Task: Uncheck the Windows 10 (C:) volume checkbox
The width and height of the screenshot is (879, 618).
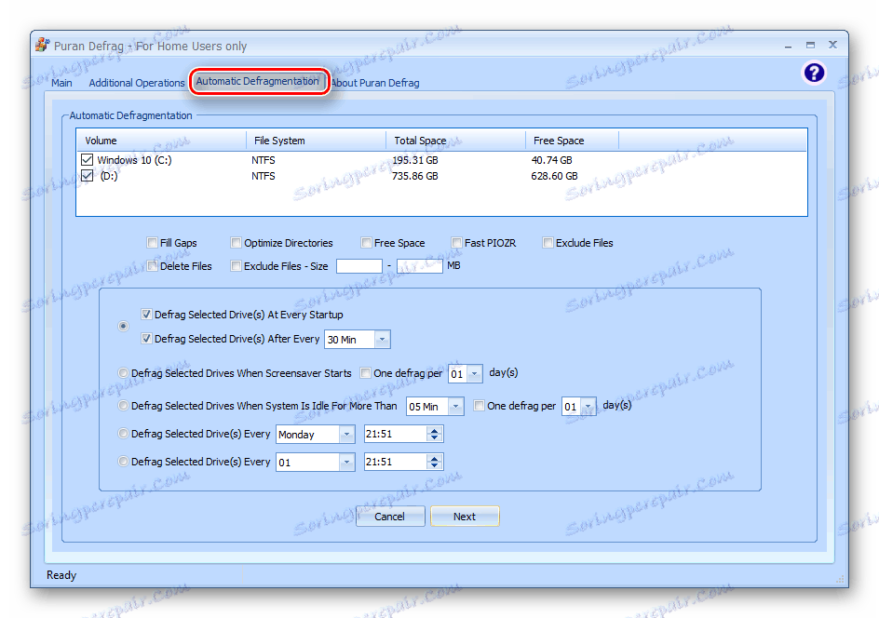Action: [x=87, y=160]
